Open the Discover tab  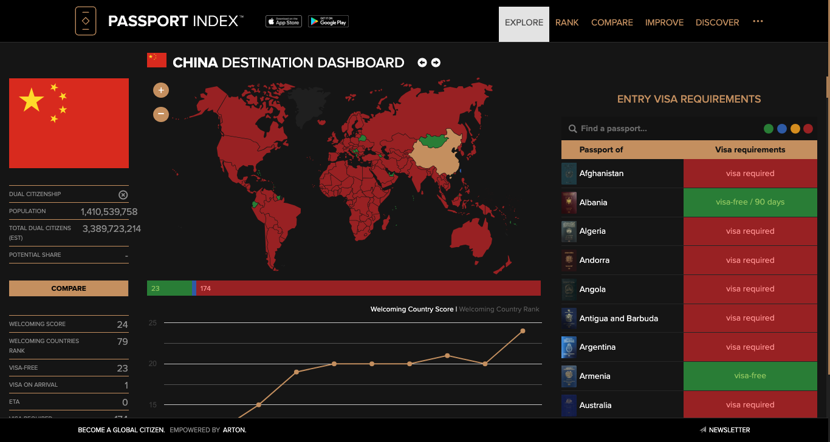pos(717,22)
